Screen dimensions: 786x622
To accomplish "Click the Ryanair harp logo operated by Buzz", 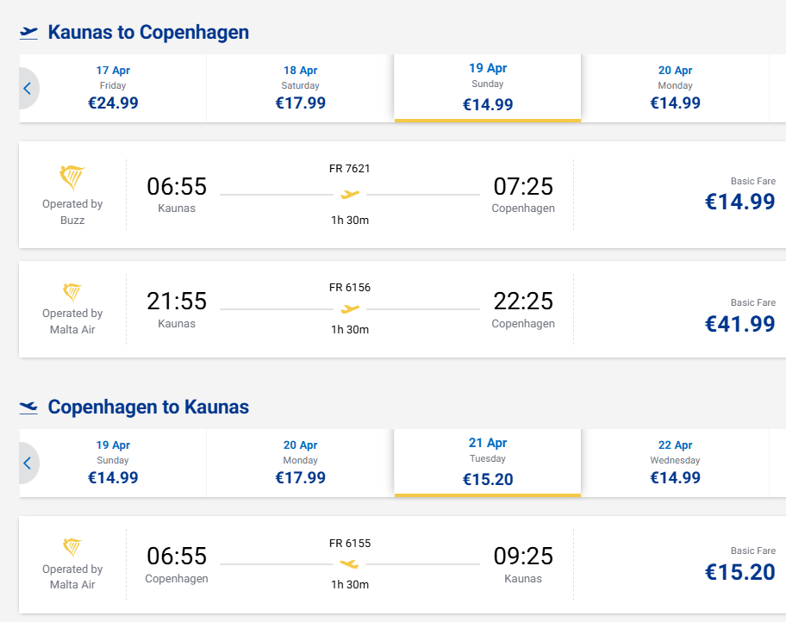I will (x=72, y=178).
